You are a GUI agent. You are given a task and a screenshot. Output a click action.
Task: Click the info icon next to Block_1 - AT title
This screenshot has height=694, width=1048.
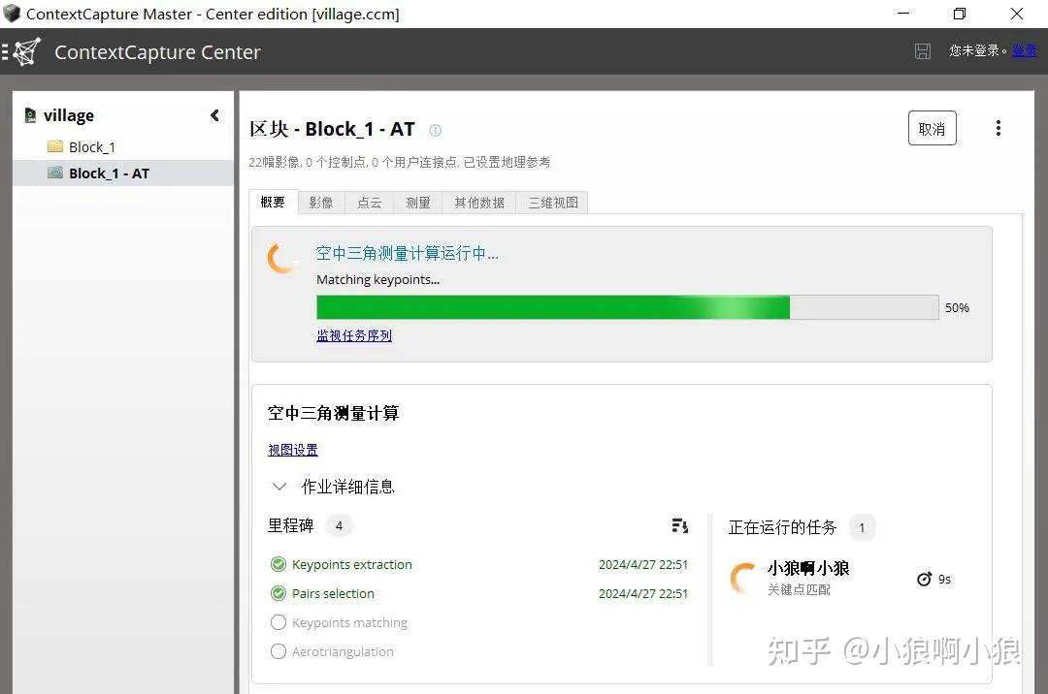click(435, 130)
